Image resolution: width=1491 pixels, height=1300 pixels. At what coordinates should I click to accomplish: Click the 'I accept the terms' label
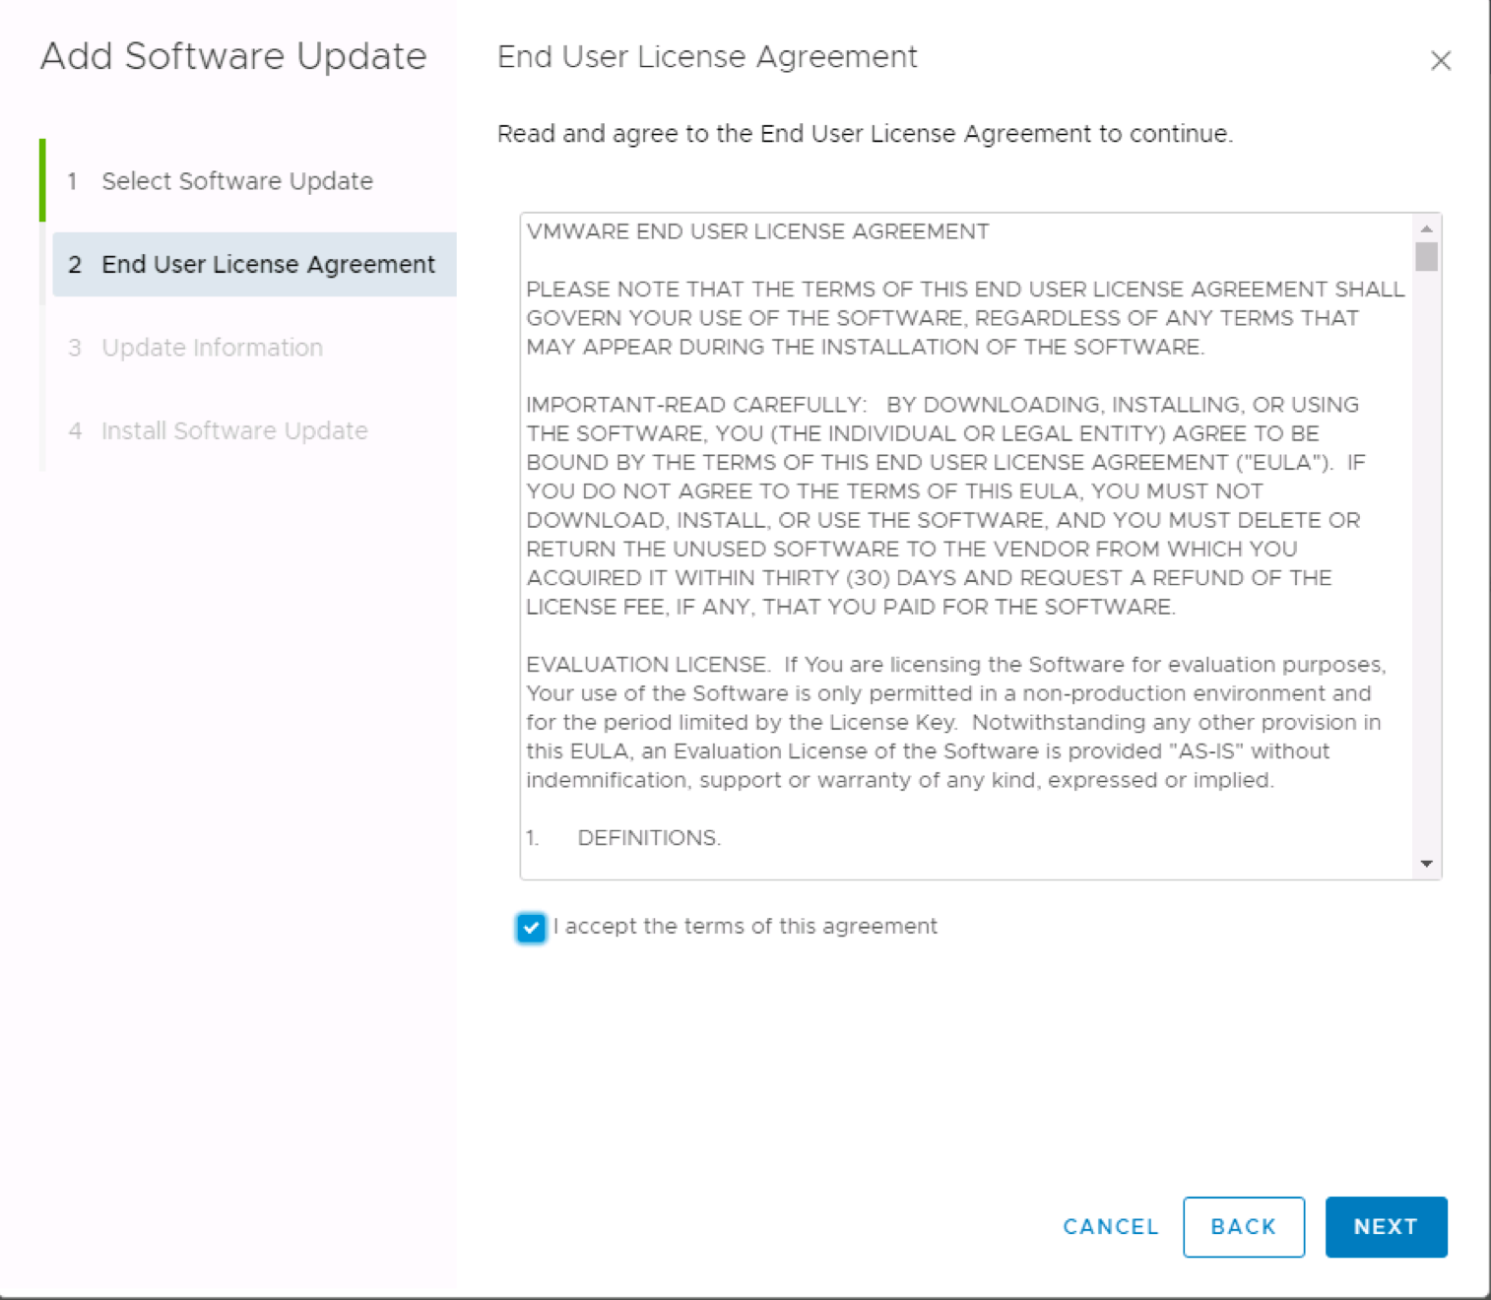point(745,927)
